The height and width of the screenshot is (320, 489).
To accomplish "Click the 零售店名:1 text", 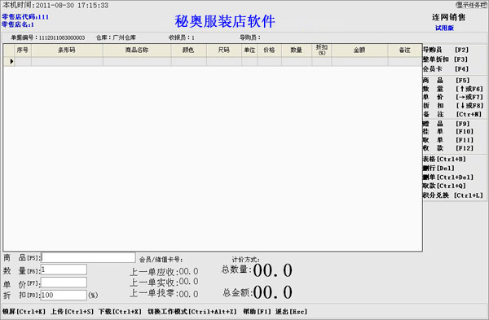I will (x=18, y=24).
